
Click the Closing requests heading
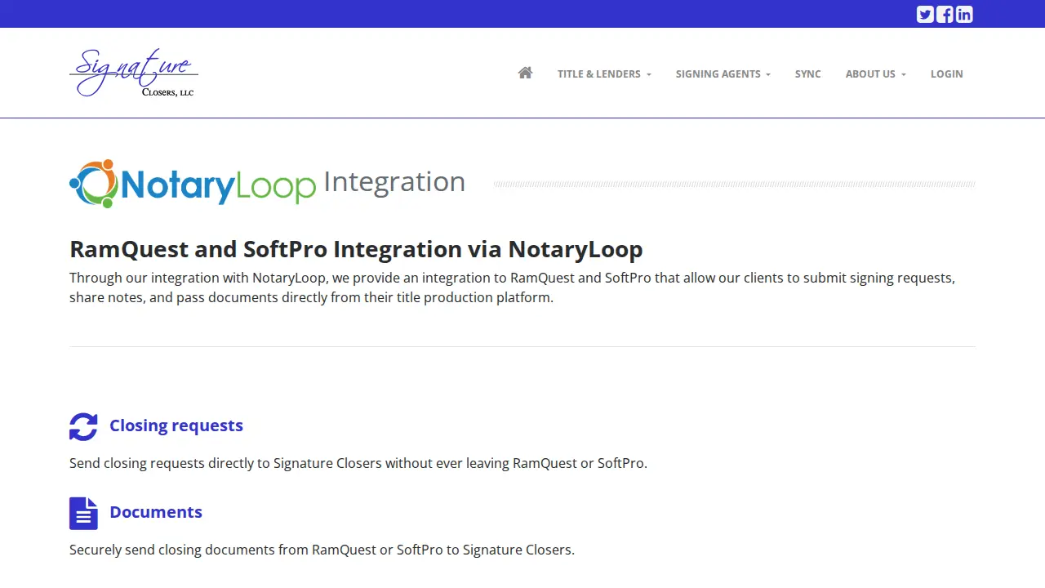coord(176,425)
